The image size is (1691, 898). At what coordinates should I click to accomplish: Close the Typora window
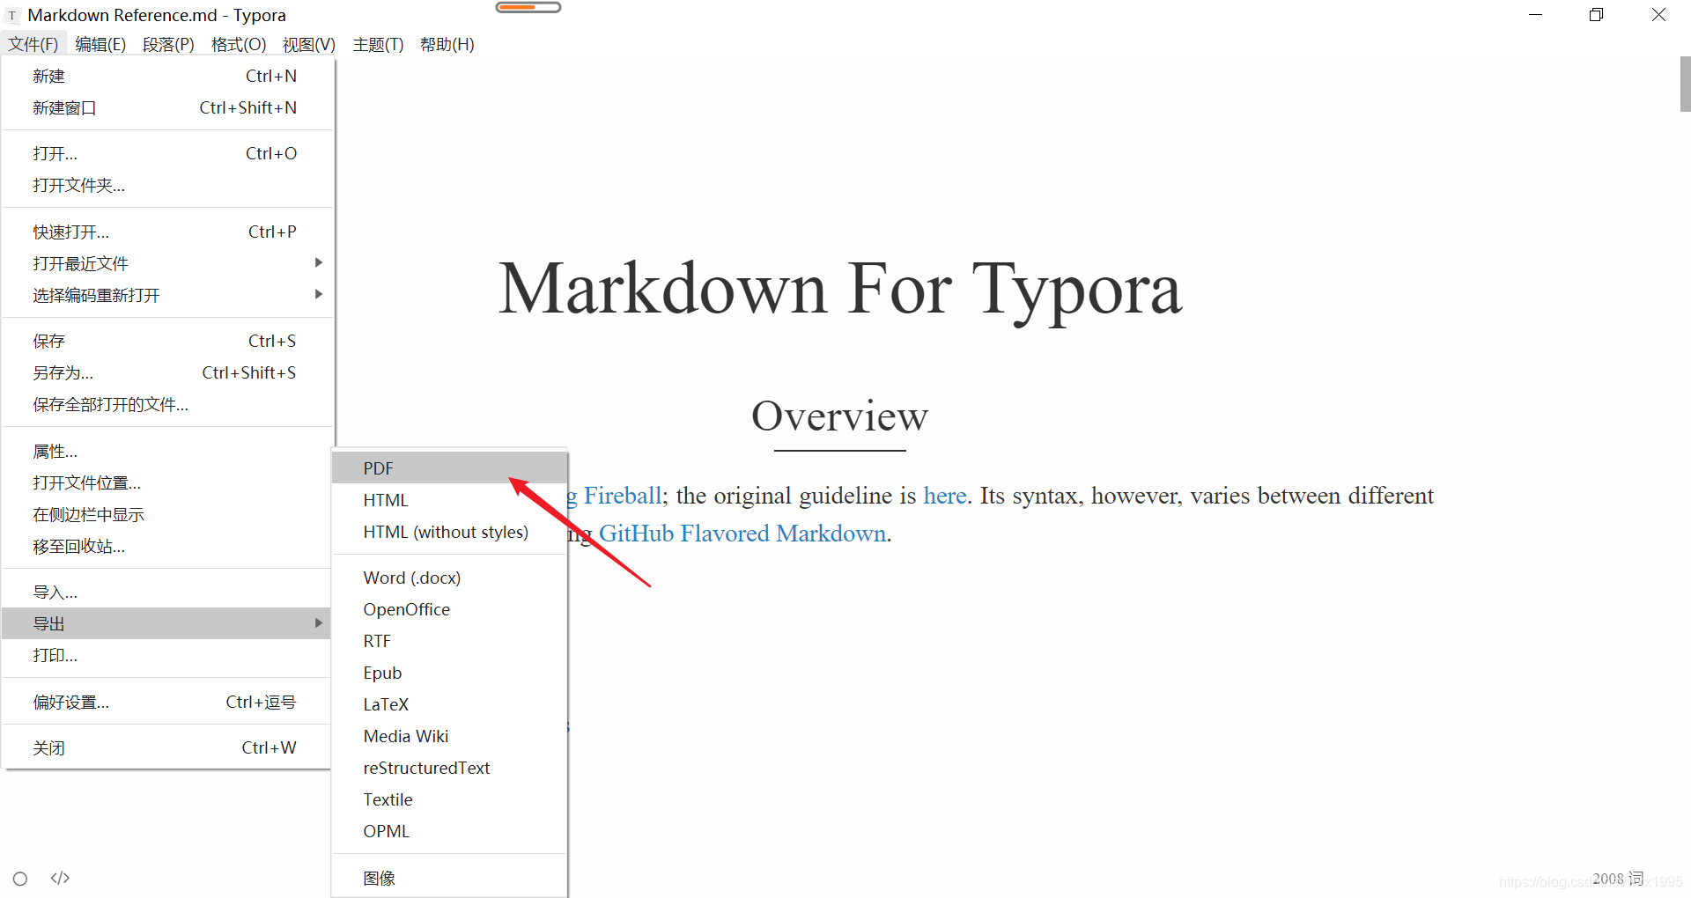coord(1658,15)
